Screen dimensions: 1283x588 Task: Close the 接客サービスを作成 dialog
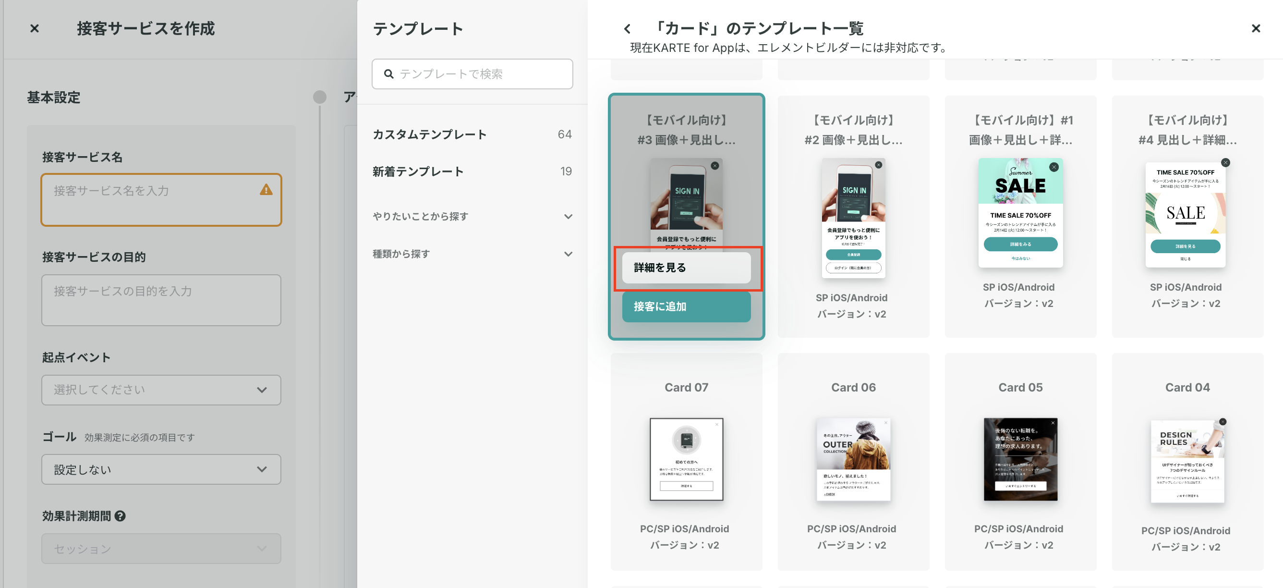coord(35,29)
